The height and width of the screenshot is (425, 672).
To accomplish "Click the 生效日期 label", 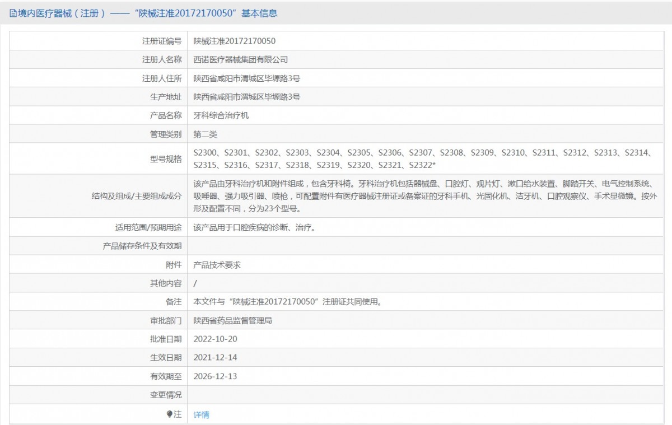I will 166,357.
